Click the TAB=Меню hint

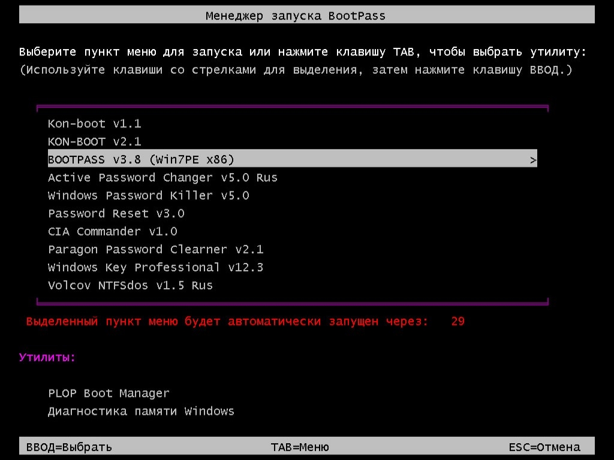300,447
